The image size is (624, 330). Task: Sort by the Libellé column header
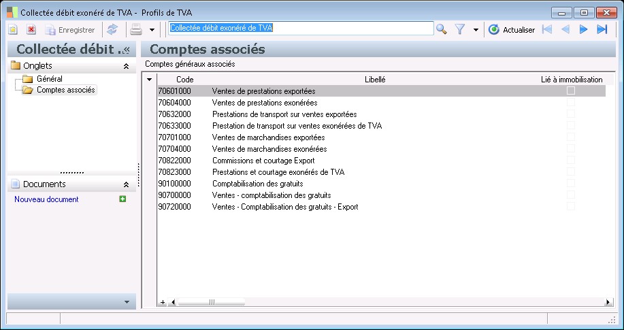point(375,80)
